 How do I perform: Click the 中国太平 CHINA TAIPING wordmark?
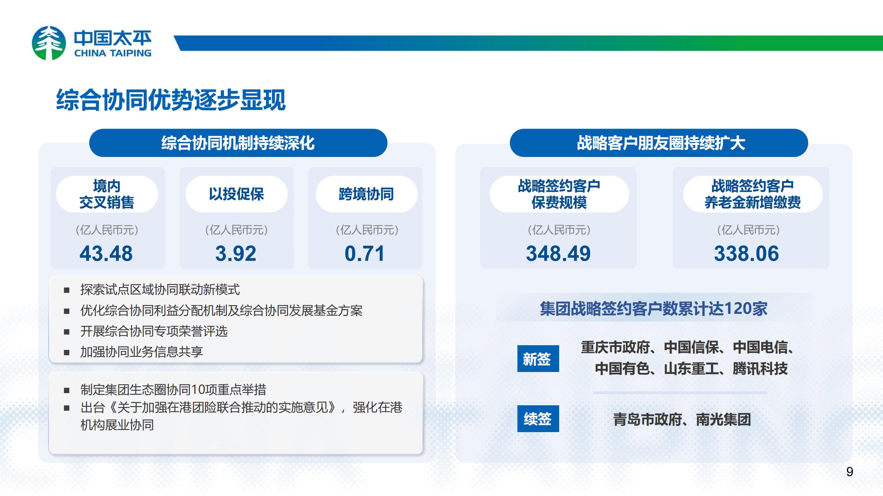pyautogui.click(x=113, y=44)
